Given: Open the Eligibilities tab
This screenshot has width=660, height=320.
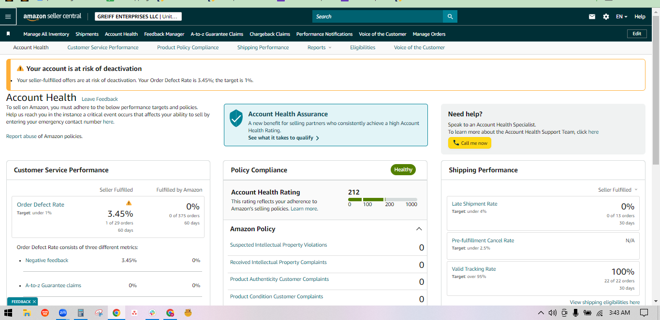Looking at the screenshot, I should [363, 47].
